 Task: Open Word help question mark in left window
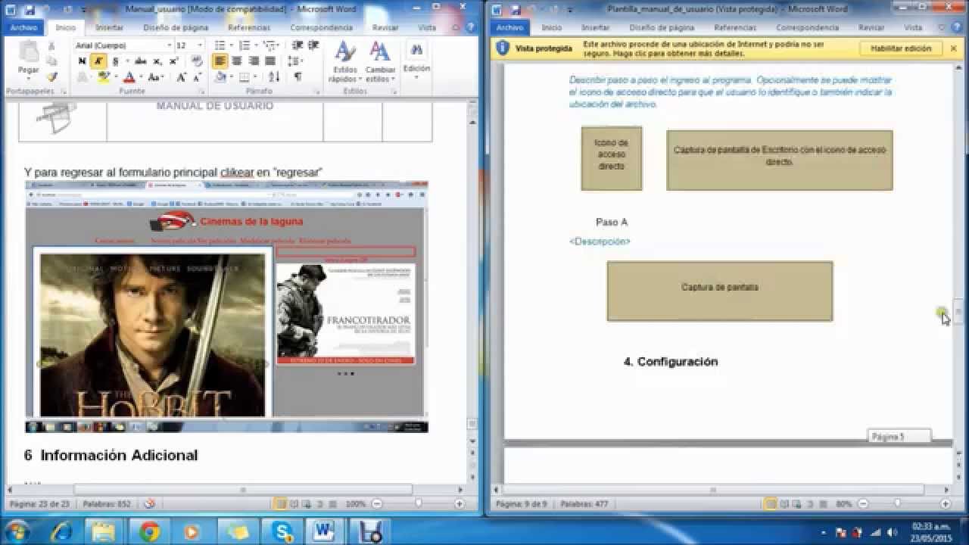point(470,27)
